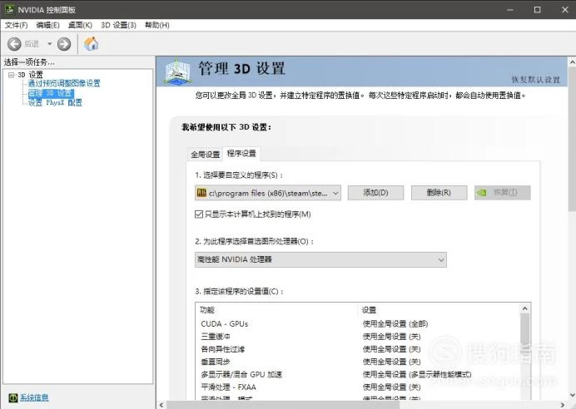
Task: Click the 添加(D) button
Action: [375, 193]
